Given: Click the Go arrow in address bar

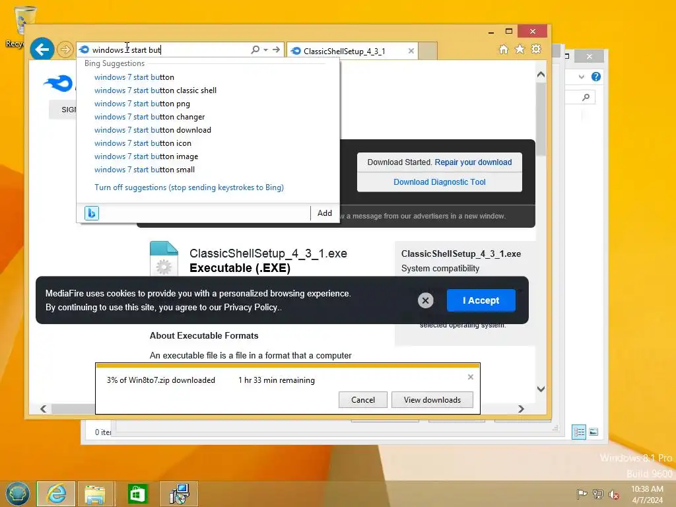Looking at the screenshot, I should [277, 50].
